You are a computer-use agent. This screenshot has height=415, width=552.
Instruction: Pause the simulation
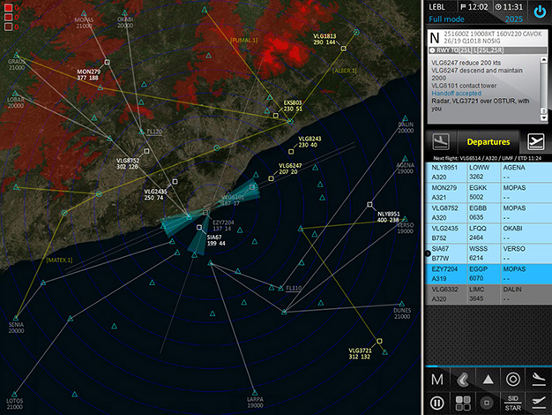[436, 403]
